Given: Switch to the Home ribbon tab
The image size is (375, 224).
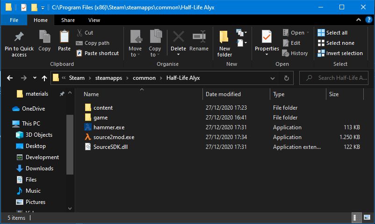Looking at the screenshot, I should (x=41, y=20).
